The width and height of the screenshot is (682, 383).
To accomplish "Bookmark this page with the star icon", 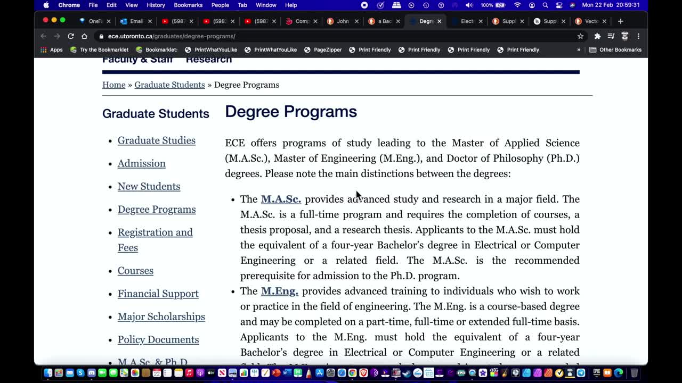I will tap(580, 36).
